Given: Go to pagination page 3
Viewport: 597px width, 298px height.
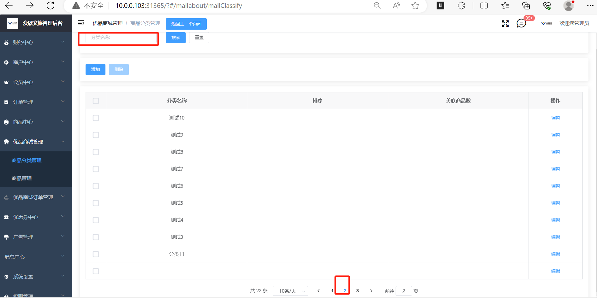Looking at the screenshot, I should 357,291.
